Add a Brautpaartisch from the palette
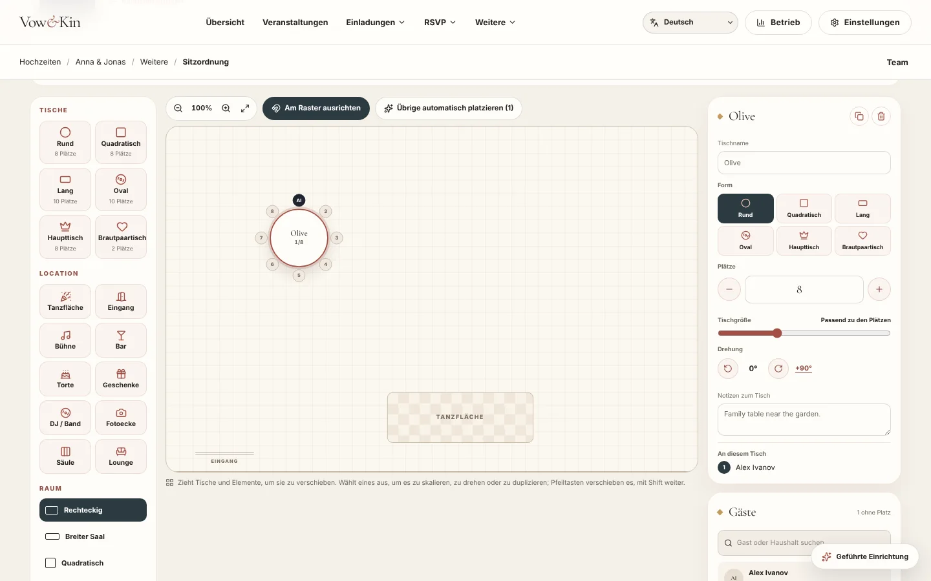The image size is (931, 581). pyautogui.click(x=121, y=237)
